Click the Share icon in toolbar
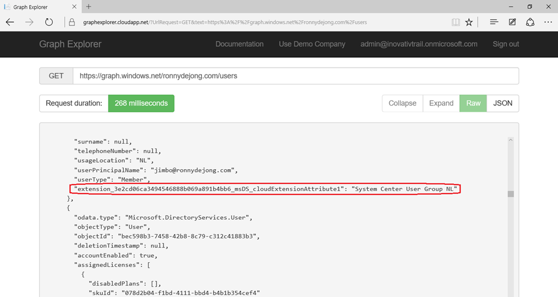Viewport: 558px width, 297px height. [x=530, y=22]
